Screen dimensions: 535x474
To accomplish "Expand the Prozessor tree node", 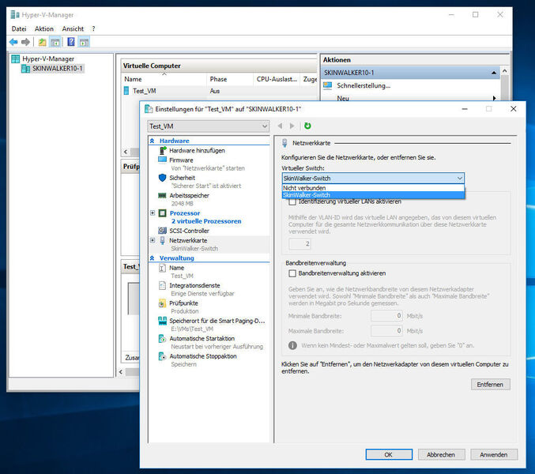I will 153,213.
